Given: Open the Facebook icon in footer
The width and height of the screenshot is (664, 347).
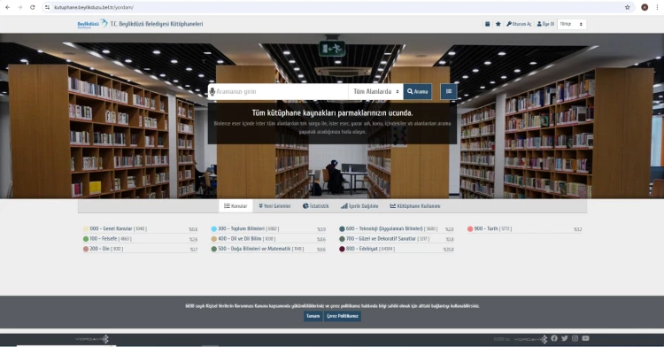Looking at the screenshot, I should click(554, 338).
